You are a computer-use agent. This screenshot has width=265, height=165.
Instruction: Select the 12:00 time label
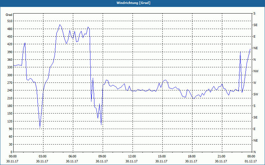tap(132, 156)
